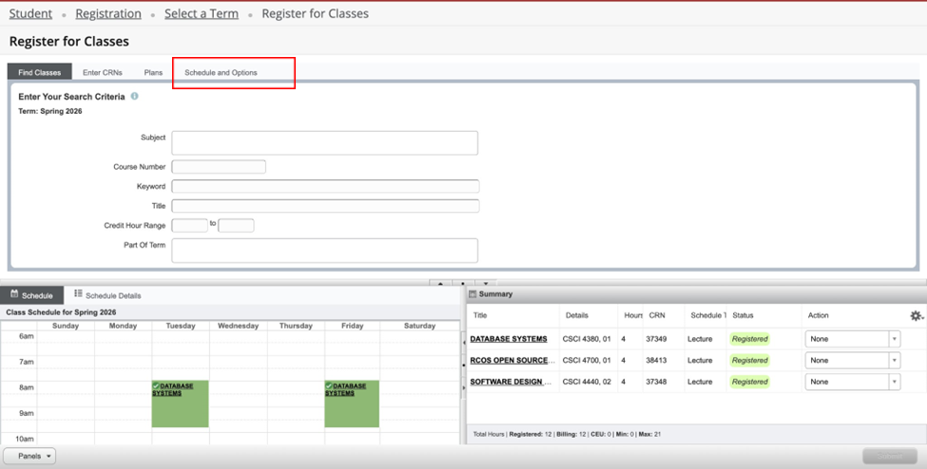The image size is (927, 469).
Task: Open Action dropdown for RCOS Open Source
Action: (x=852, y=361)
